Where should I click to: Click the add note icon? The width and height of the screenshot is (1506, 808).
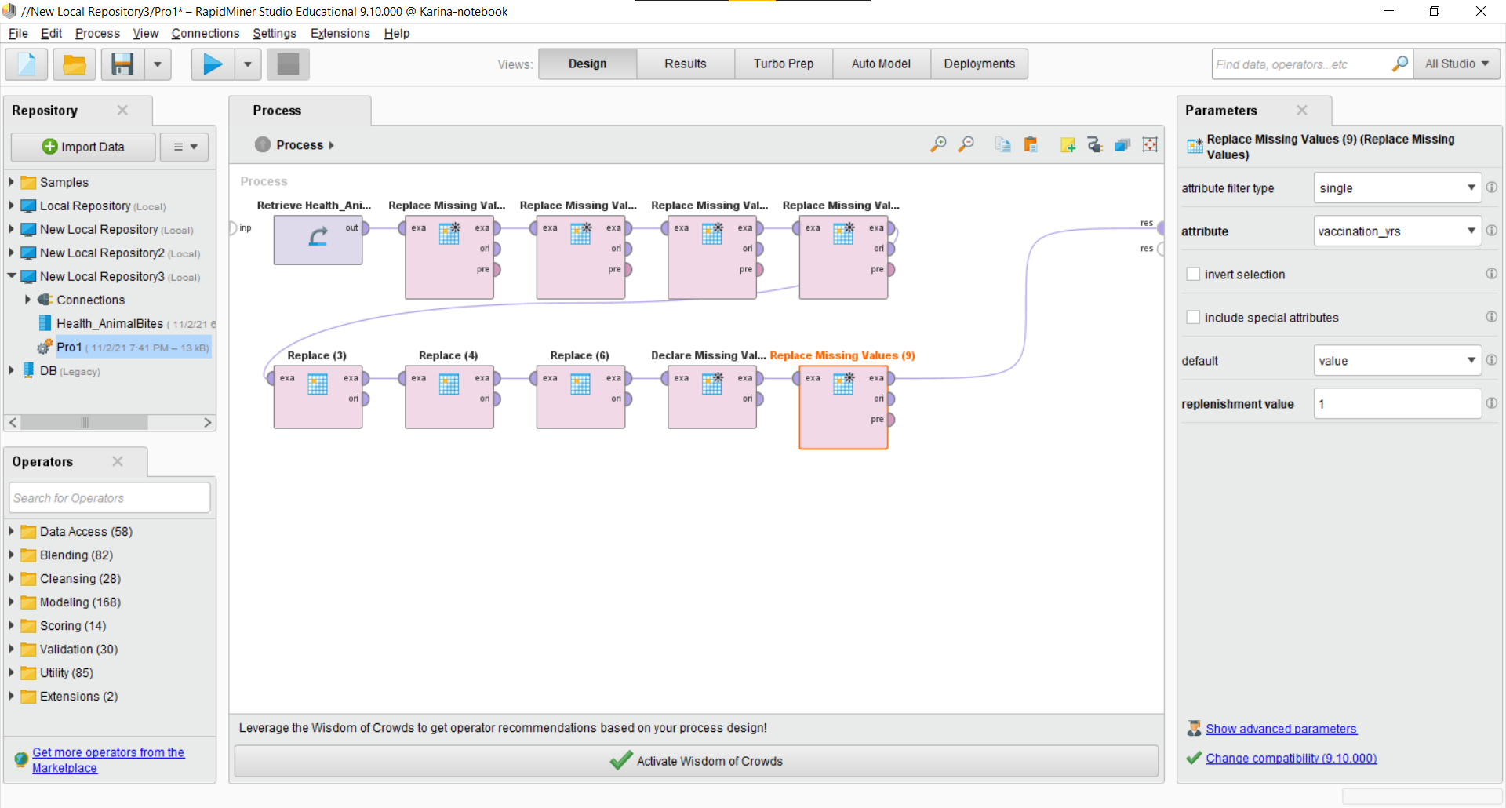[x=1068, y=144]
